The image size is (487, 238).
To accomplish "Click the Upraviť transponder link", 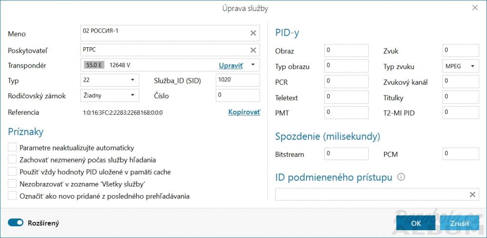I will click(230, 65).
